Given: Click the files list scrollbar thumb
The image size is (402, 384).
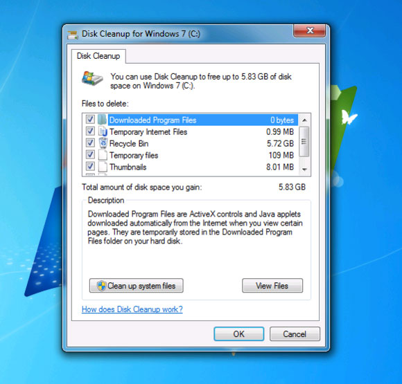Looking at the screenshot, I should tap(304, 141).
